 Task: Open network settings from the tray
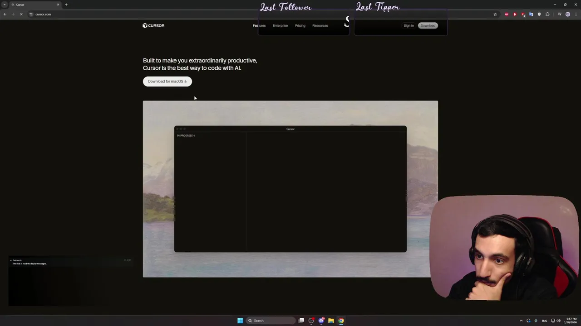(553, 321)
